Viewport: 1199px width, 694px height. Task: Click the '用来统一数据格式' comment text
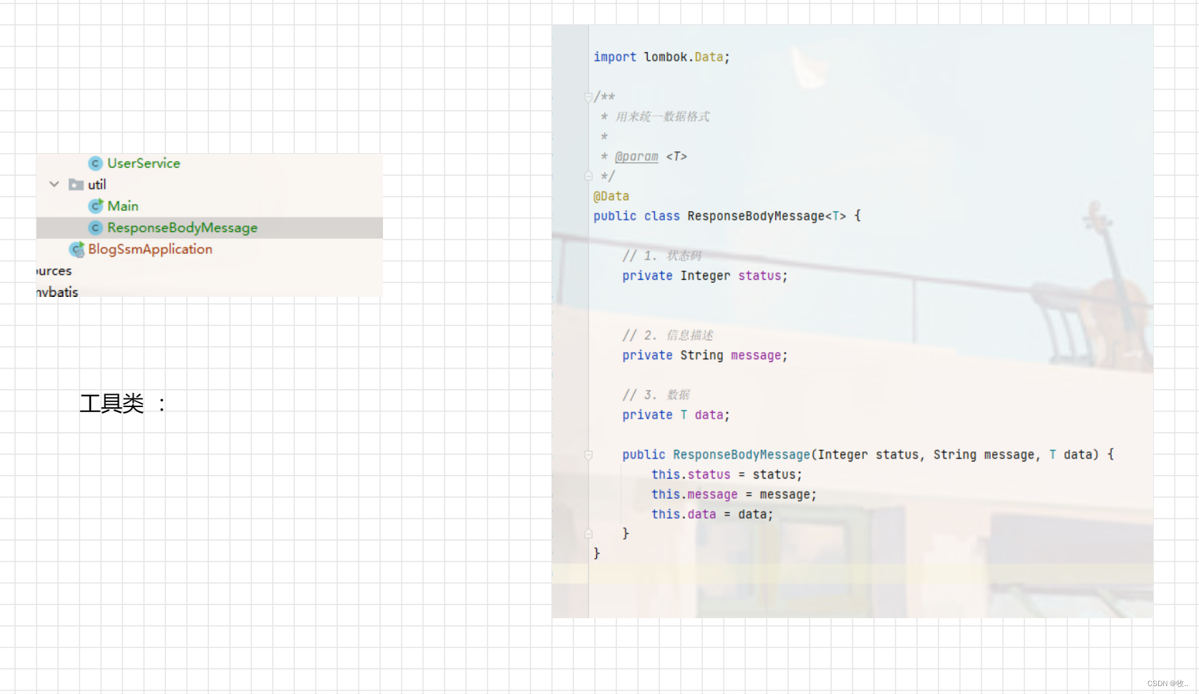tap(662, 117)
